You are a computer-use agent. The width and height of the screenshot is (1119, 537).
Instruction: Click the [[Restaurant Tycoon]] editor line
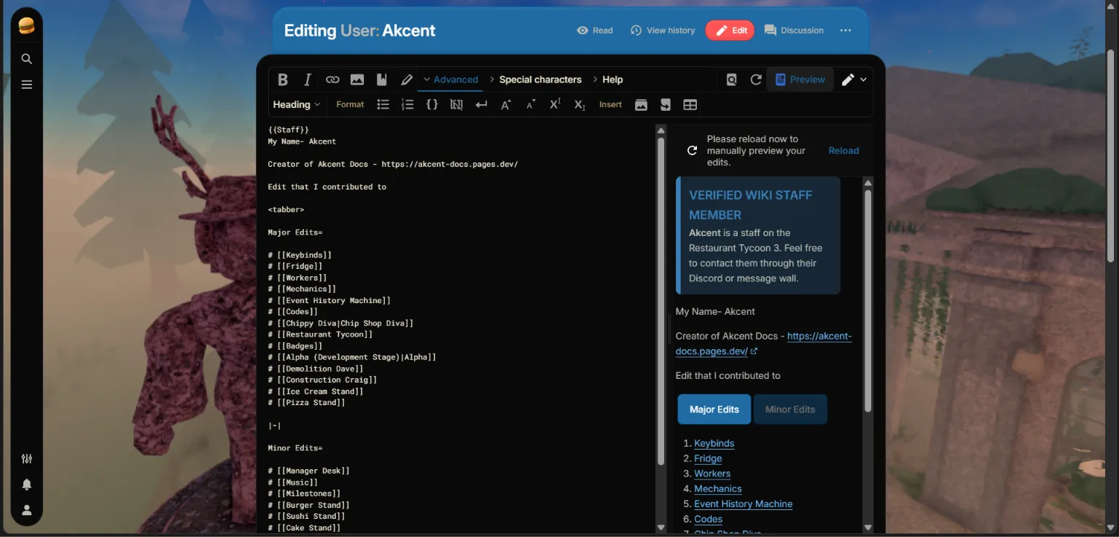[x=320, y=334]
